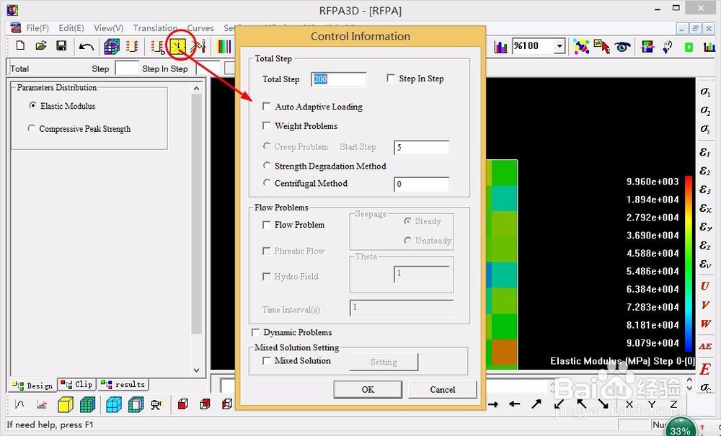Click the undo arrow icon on the toolbar

click(x=87, y=45)
